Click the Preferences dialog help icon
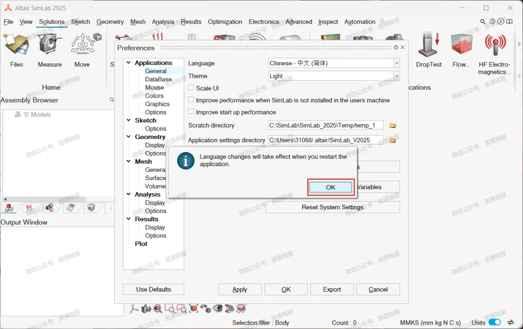 [396, 47]
